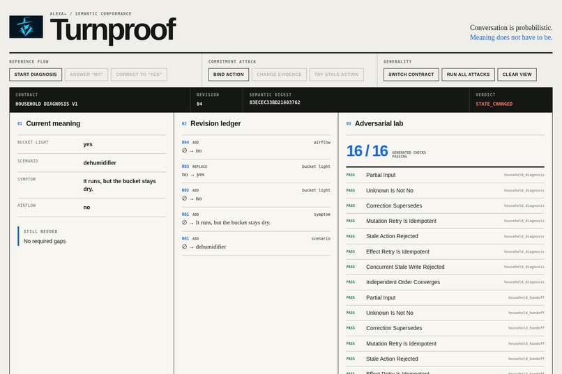Select Independent Order Converges check
The width and height of the screenshot is (562, 374).
[445, 282]
